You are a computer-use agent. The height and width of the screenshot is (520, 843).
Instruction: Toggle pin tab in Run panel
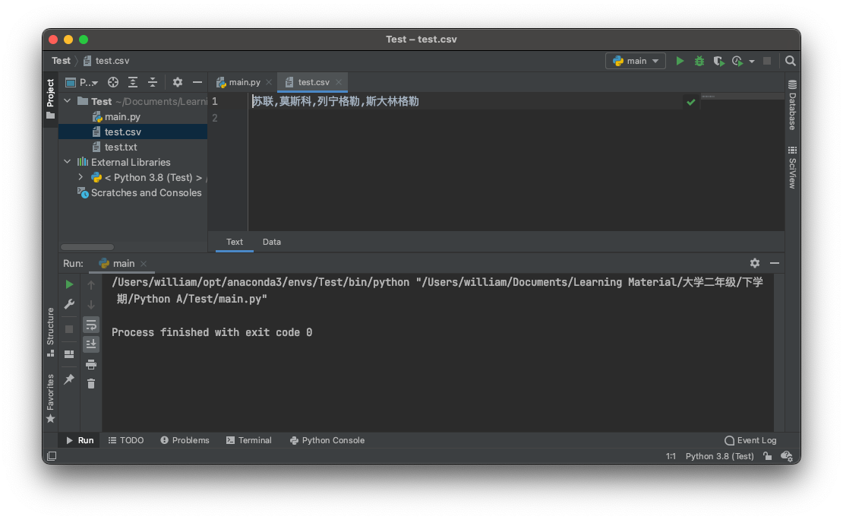[69, 379]
